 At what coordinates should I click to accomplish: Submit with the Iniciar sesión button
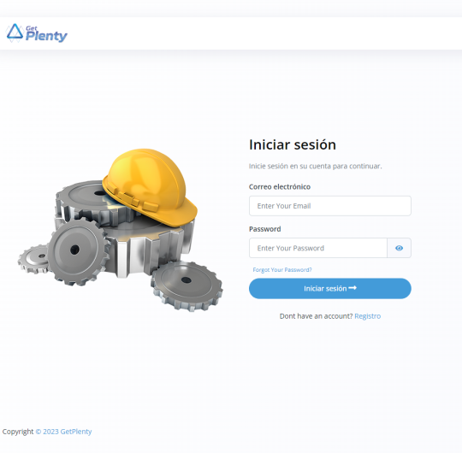(330, 288)
